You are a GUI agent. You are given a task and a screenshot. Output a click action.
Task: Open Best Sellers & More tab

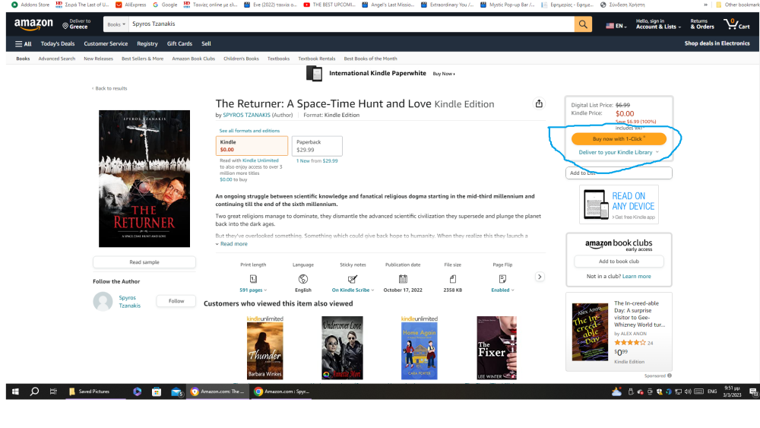pos(143,59)
